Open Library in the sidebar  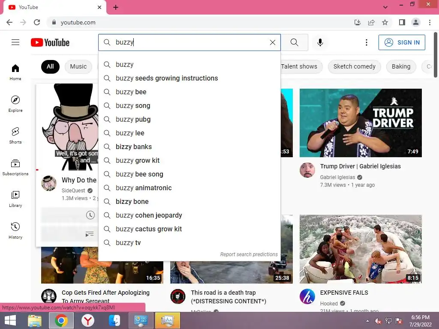15,199
